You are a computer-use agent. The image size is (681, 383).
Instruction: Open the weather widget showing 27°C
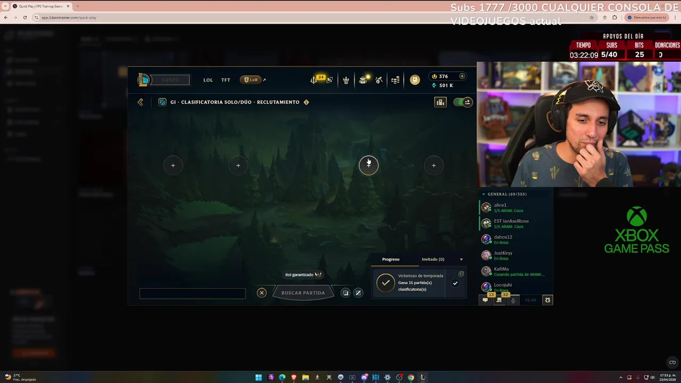coord(20,378)
